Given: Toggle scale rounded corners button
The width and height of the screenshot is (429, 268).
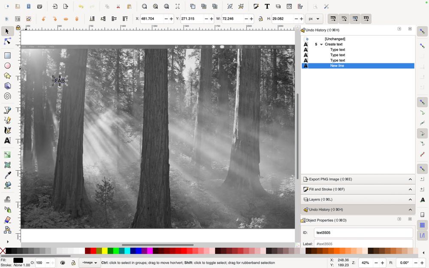Looking at the screenshot, I should [x=344, y=18].
